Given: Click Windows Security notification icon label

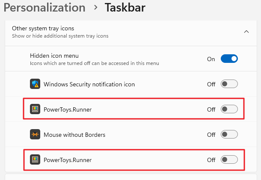Looking at the screenshot, I should click(89, 84).
